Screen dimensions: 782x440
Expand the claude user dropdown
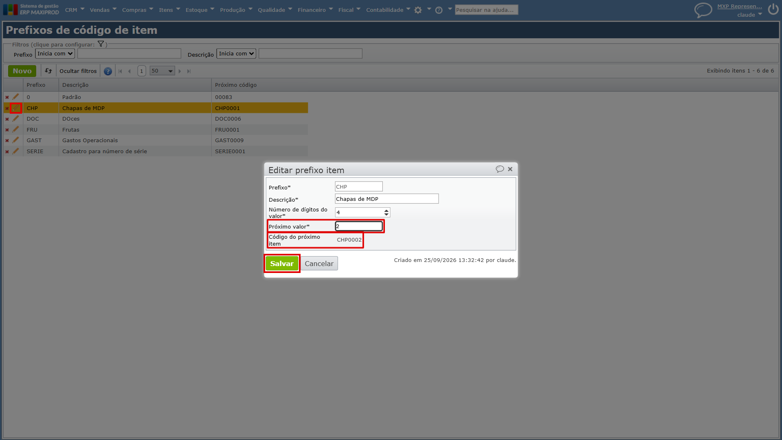point(749,15)
